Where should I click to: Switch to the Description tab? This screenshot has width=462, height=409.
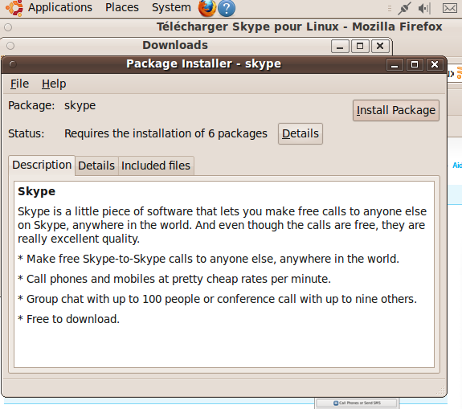[x=42, y=165]
